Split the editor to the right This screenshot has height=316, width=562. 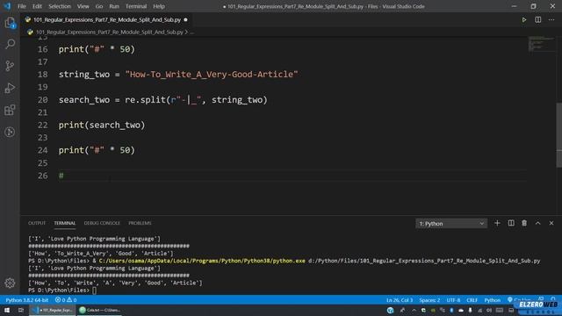[537, 19]
